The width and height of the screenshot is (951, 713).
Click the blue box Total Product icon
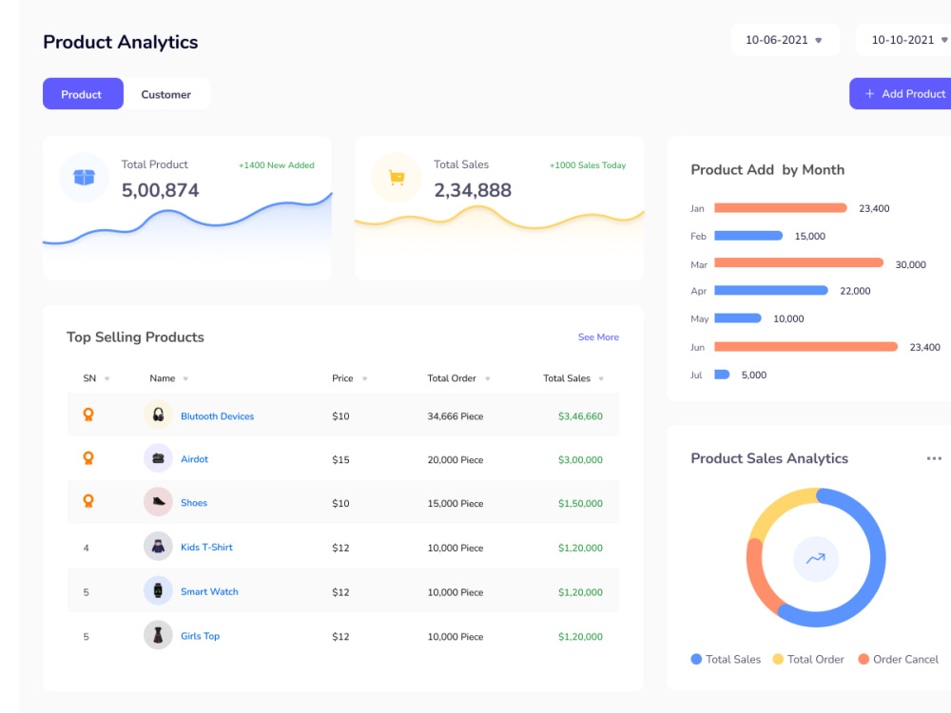85,177
